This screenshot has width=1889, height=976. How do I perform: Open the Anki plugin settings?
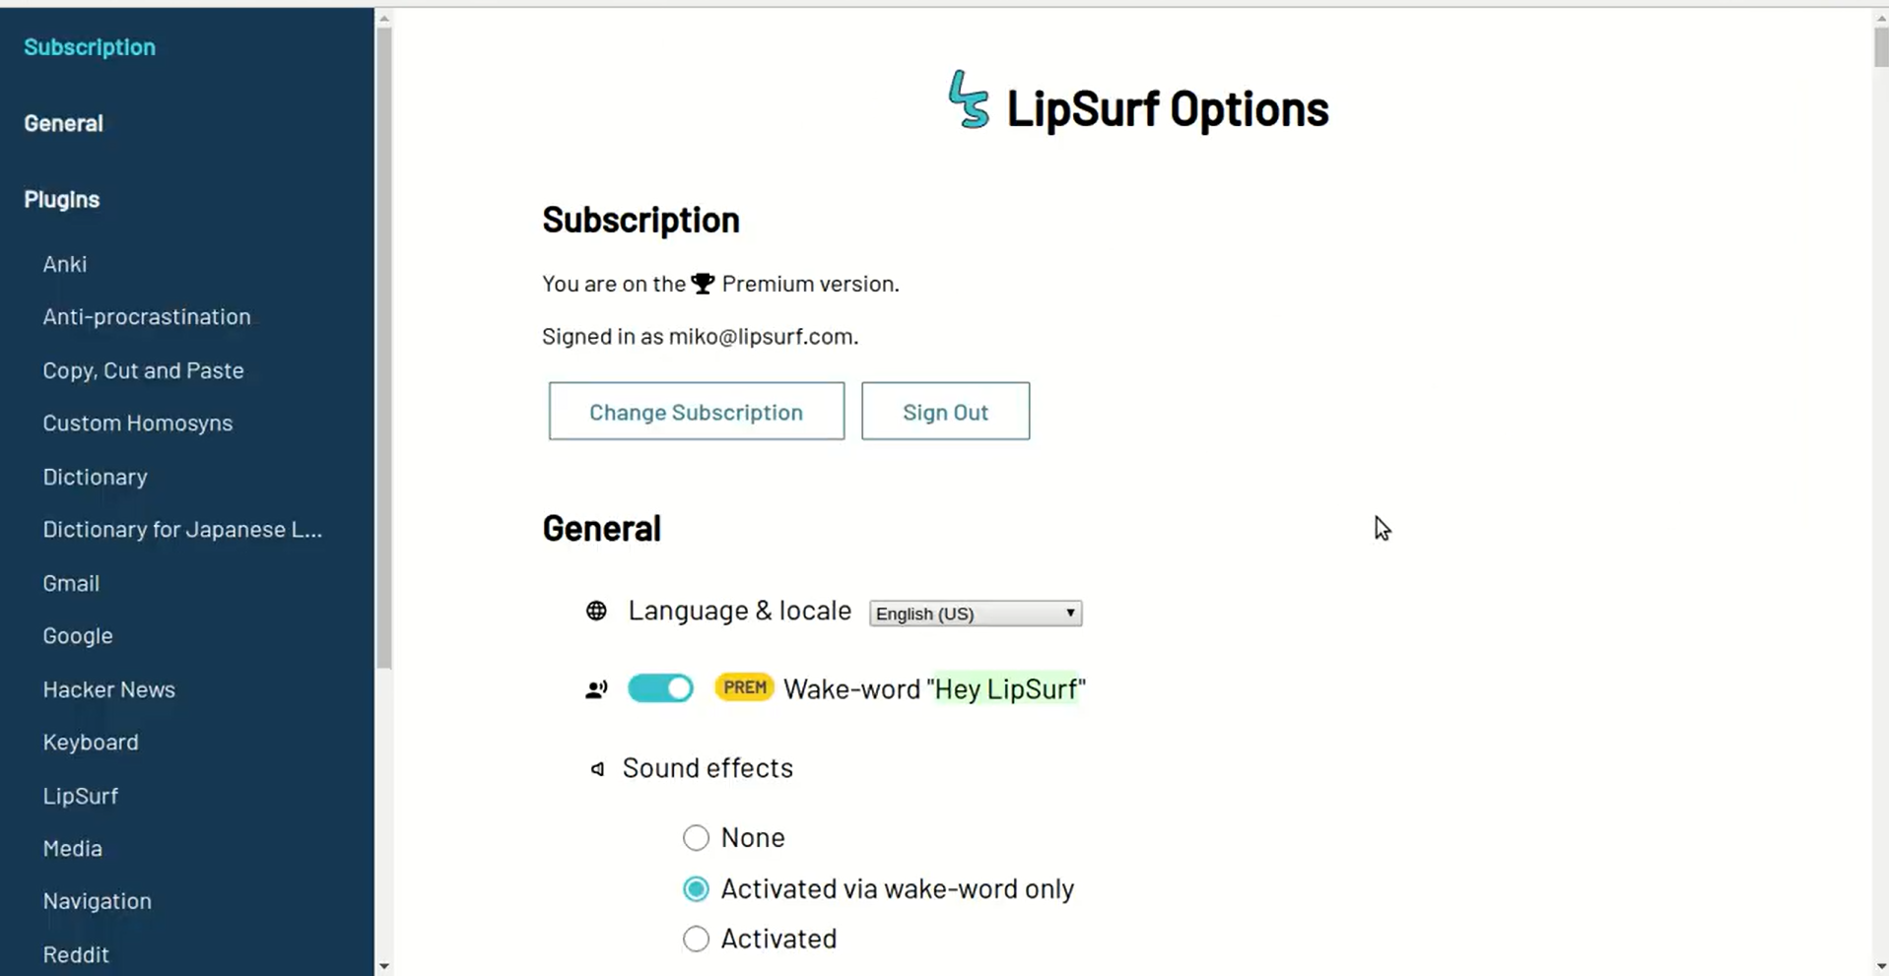pyautogui.click(x=64, y=264)
